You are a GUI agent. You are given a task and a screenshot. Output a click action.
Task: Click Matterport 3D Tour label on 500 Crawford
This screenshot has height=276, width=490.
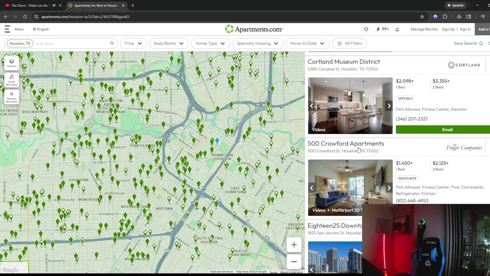pyautogui.click(x=346, y=210)
